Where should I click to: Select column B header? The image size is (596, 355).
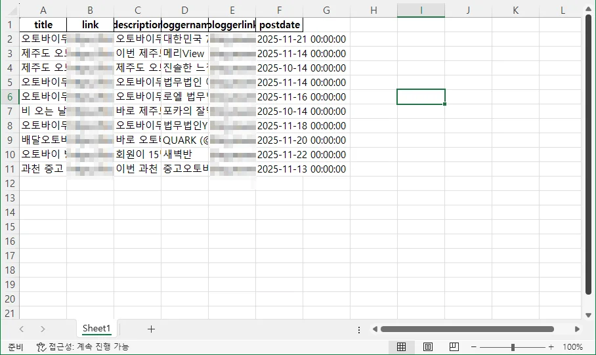[90, 10]
